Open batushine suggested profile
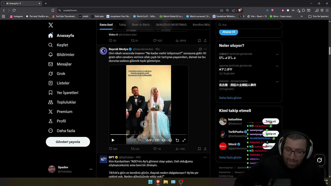Viewport: 331px width, 186px height. (x=235, y=119)
